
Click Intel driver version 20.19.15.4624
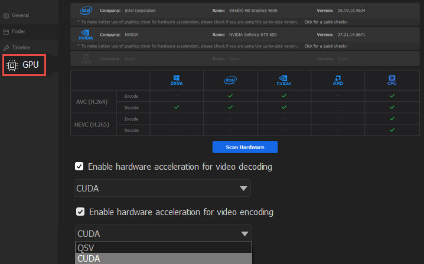351,11
